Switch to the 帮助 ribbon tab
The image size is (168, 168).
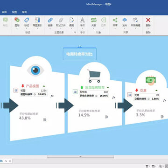24,12
